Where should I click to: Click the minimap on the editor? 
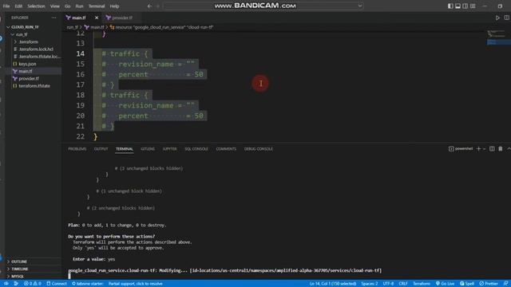tap(498, 37)
